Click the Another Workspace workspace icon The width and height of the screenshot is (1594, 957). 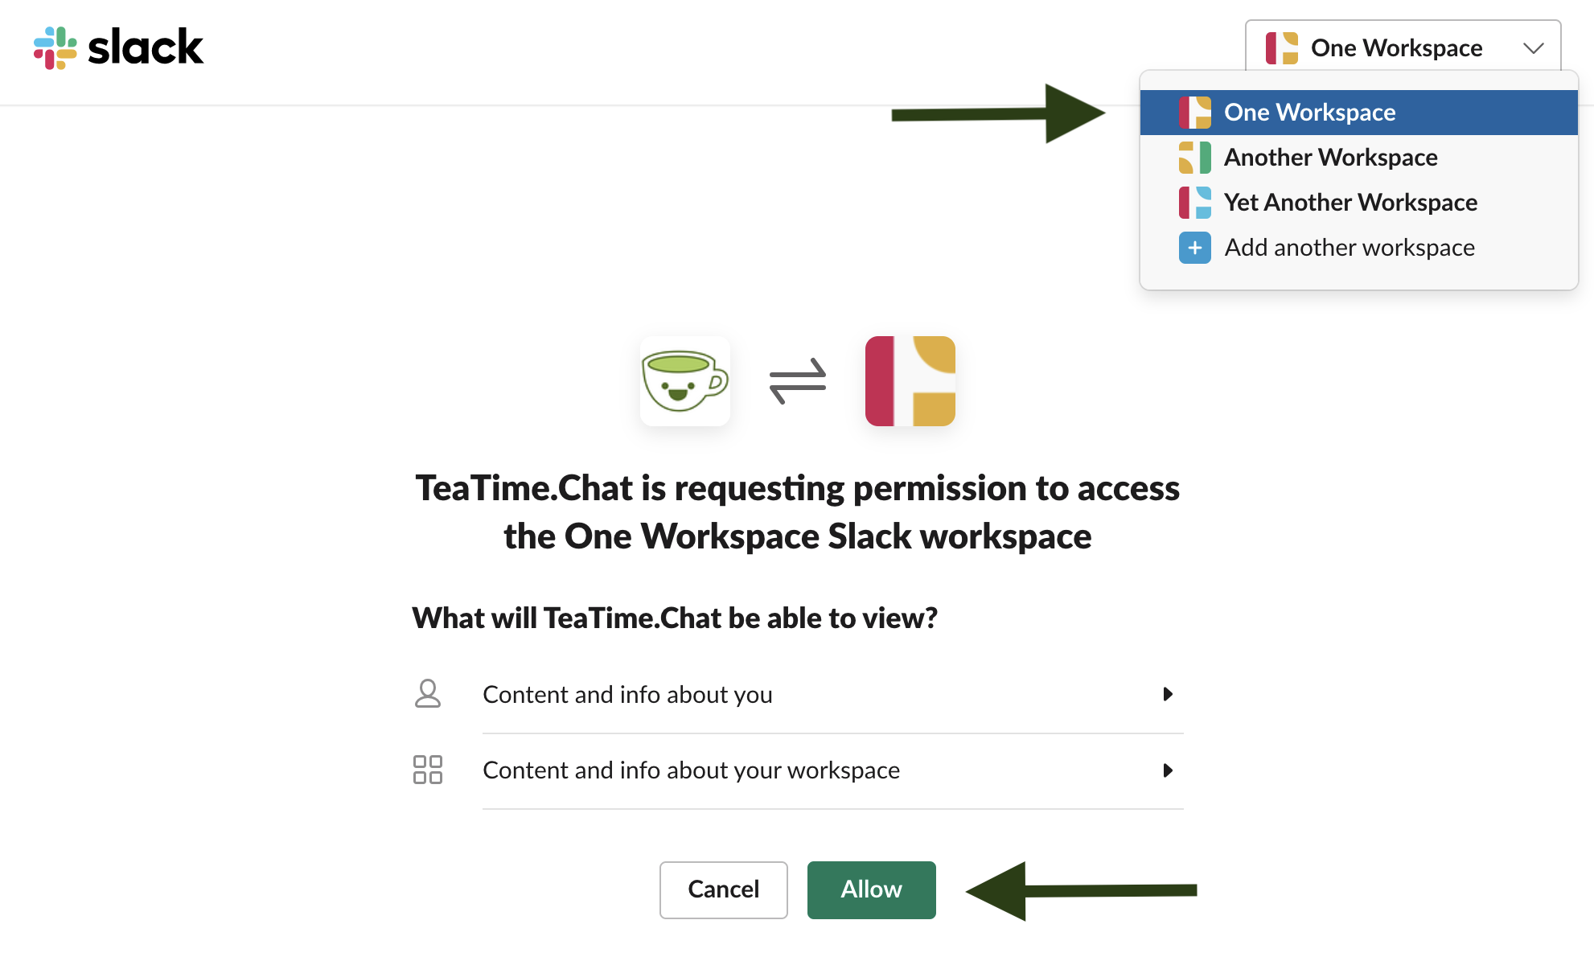point(1193,157)
